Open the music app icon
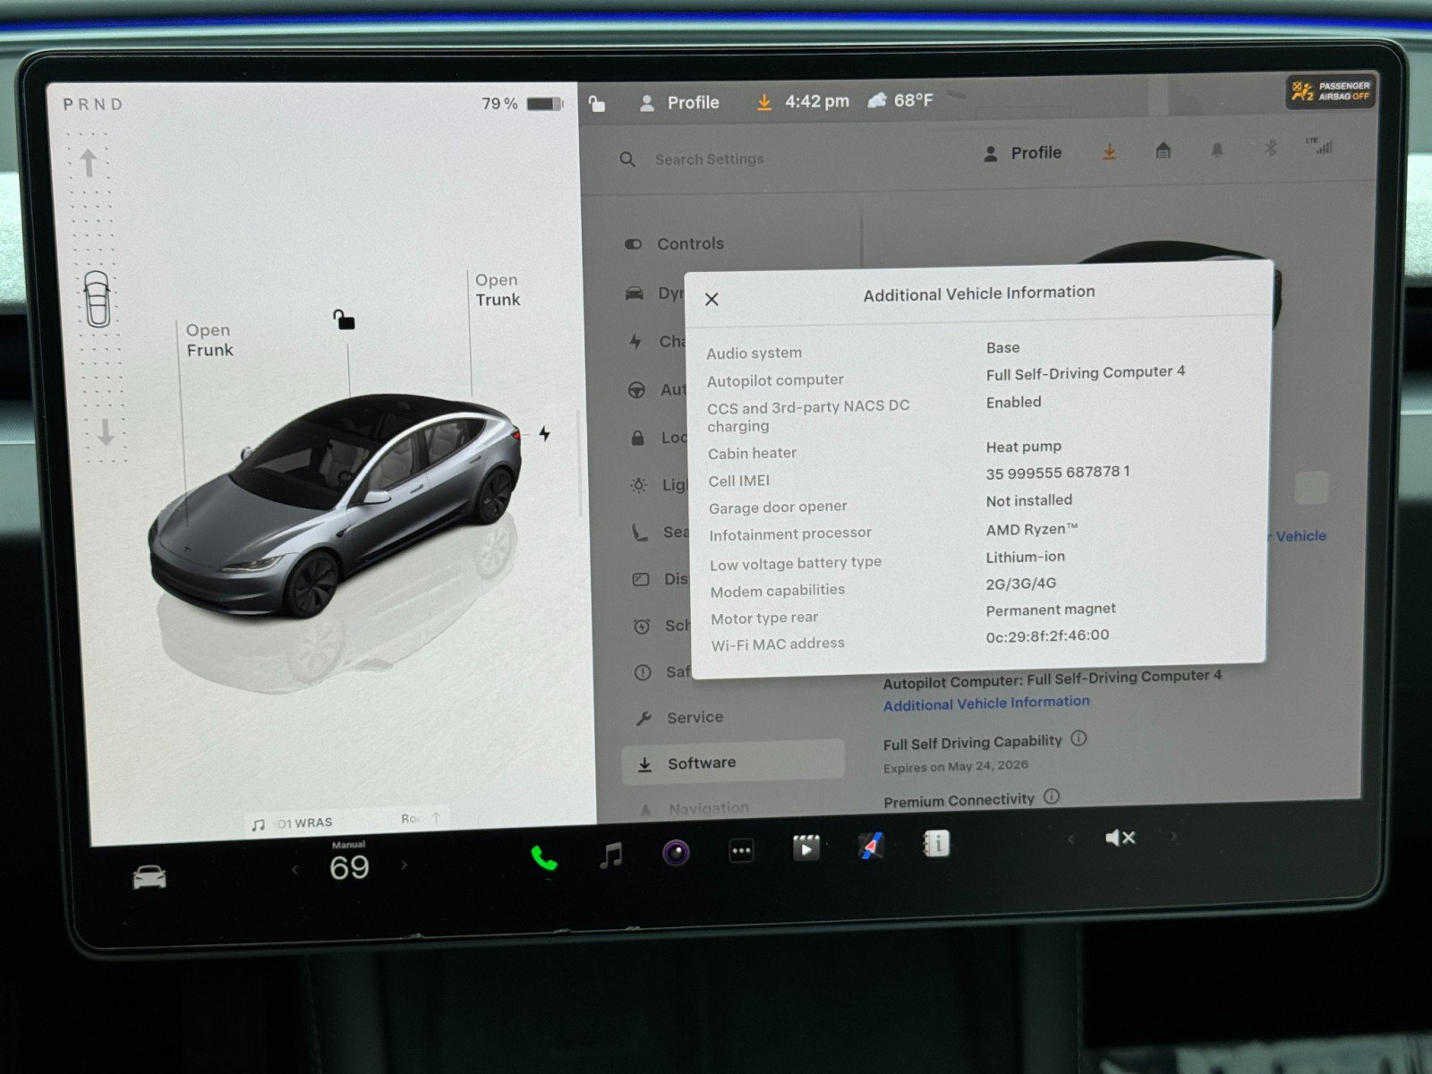The width and height of the screenshot is (1432, 1074). [611, 856]
